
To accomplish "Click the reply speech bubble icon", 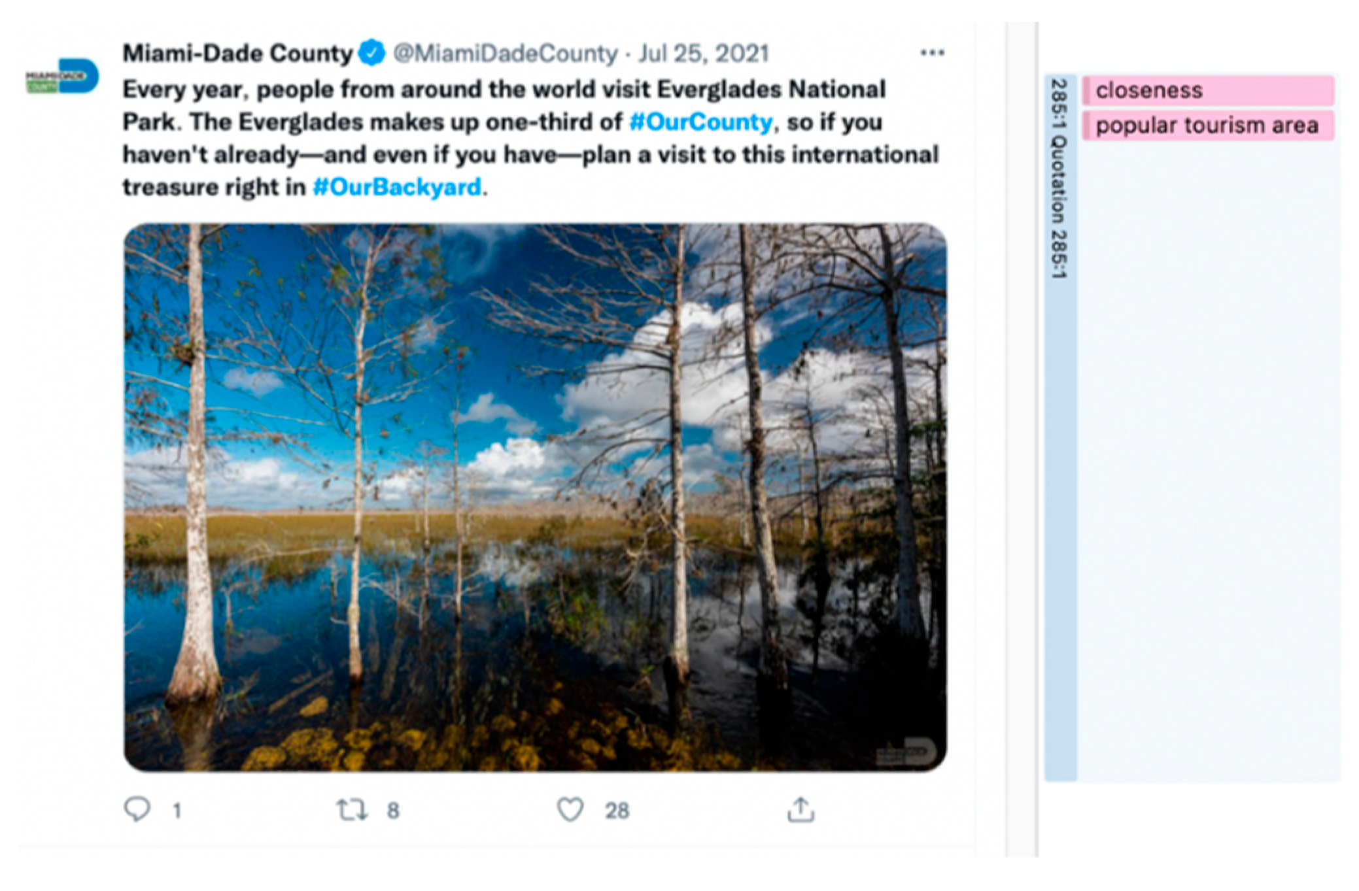I will (137, 809).
